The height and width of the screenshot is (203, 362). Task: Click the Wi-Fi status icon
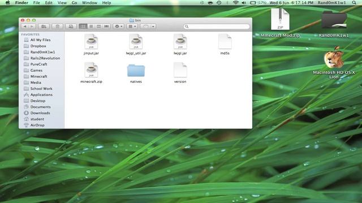pyautogui.click(x=235, y=3)
